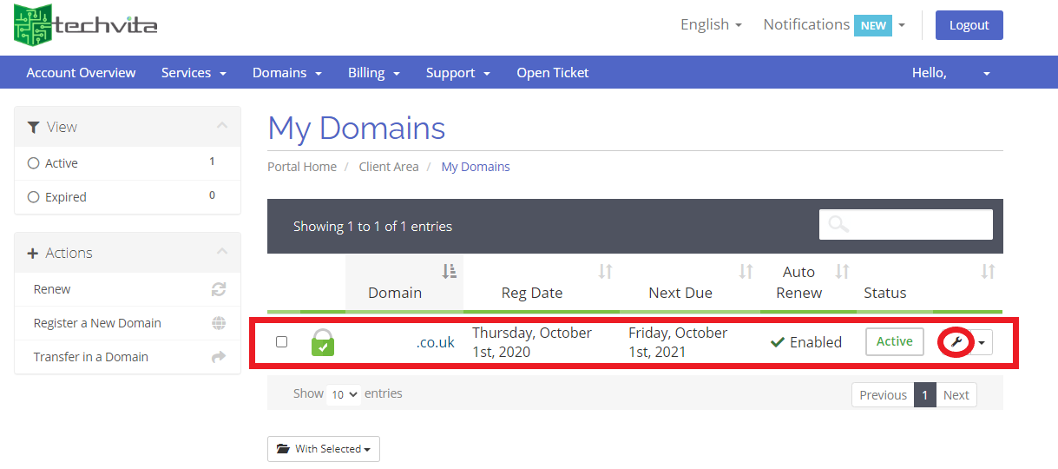Screen dimensions: 1058x469
Task: Click the 'Friday, October 1st, 2021' cell
Action: (x=679, y=342)
